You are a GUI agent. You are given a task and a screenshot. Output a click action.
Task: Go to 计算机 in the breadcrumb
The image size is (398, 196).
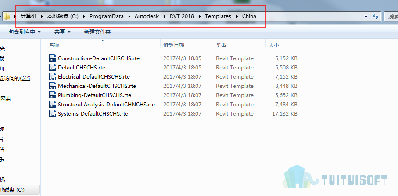coord(29,16)
